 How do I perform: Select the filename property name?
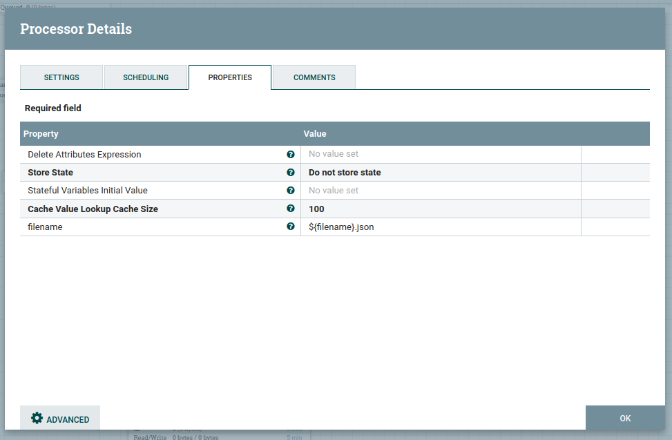click(x=46, y=227)
